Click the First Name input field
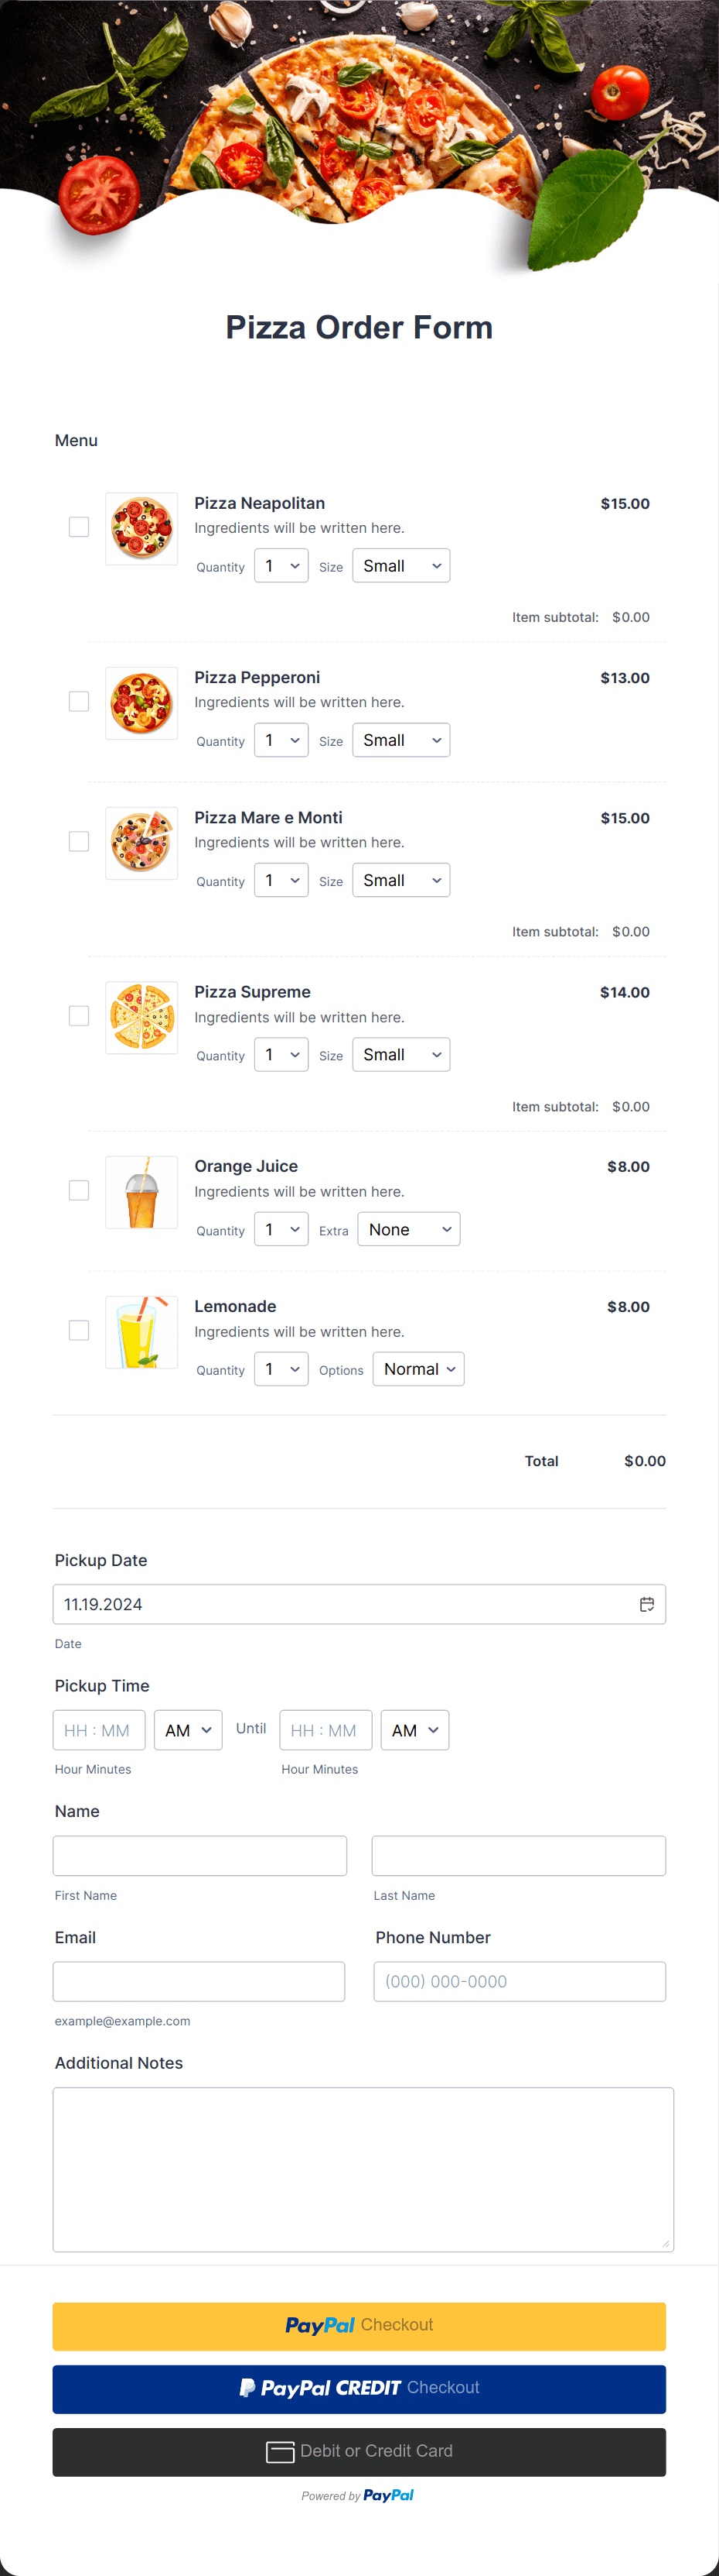Screen dimensions: 719x2576 point(199,1855)
